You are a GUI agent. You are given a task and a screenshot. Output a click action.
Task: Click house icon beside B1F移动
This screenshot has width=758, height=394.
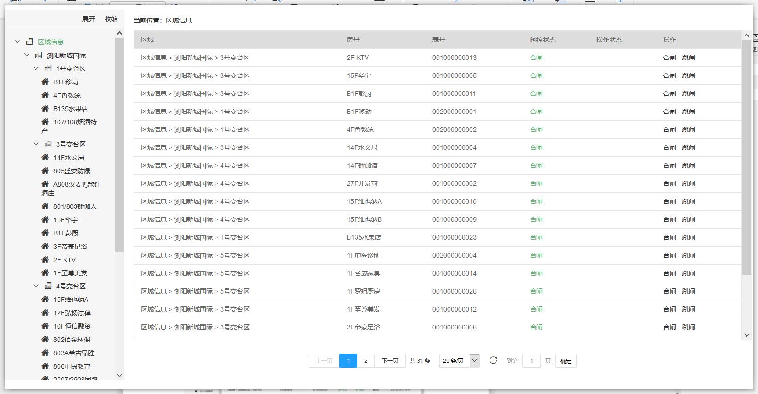(45, 82)
